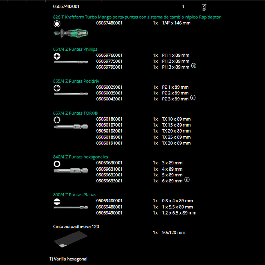The width and height of the screenshot is (265, 265).
Task: Select article number 05057480001
Action: (x=109, y=23)
